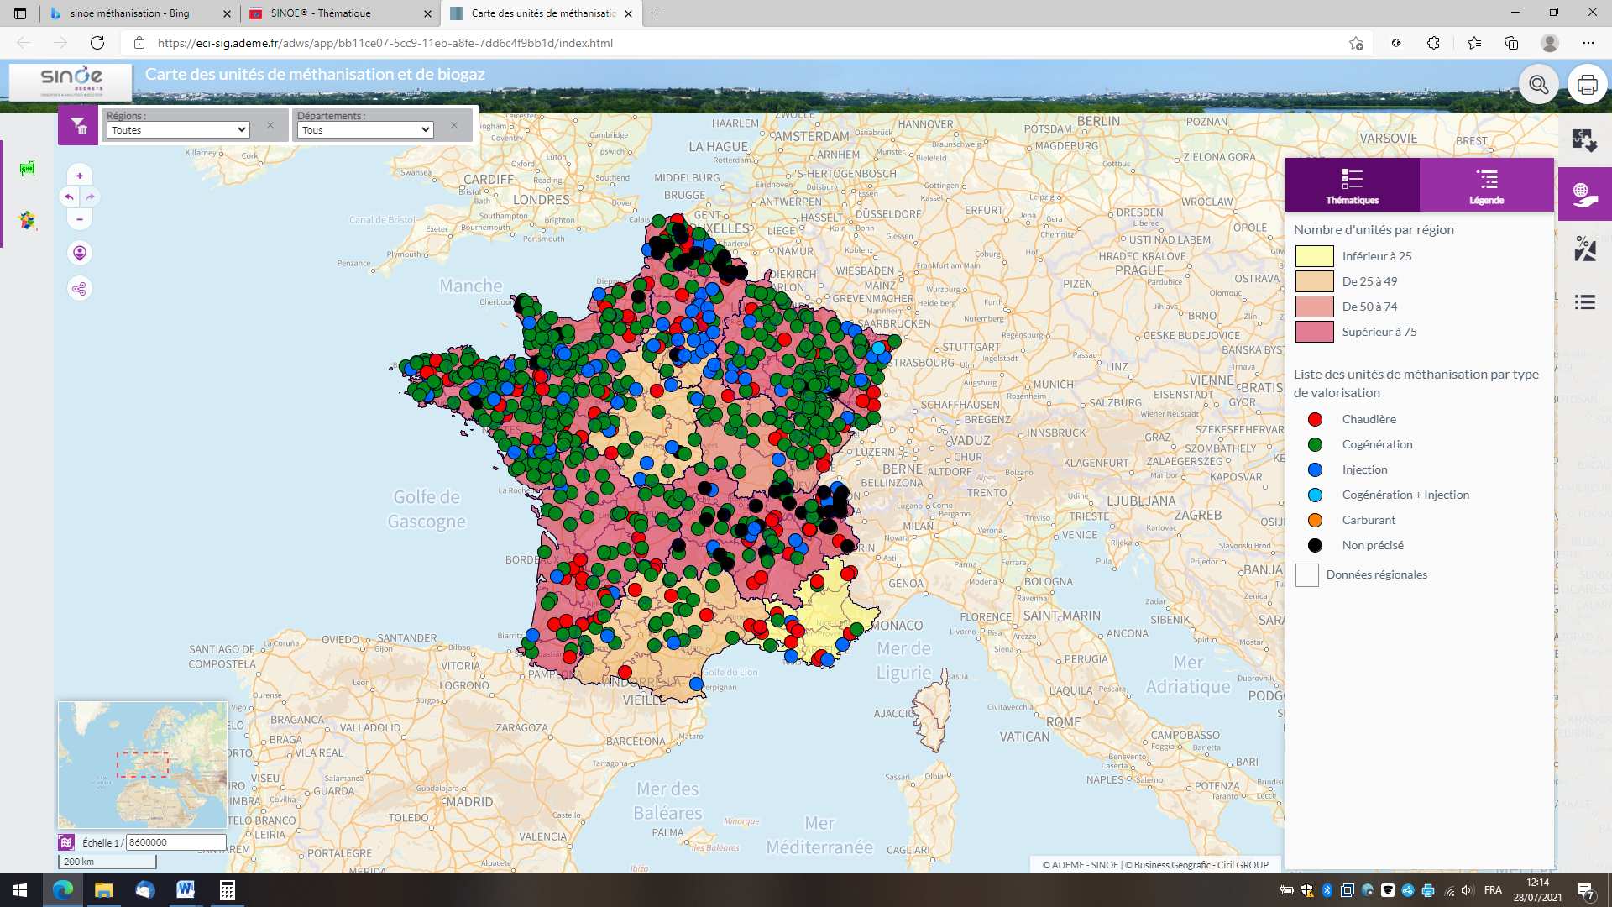Expand the Départements dropdown

[x=365, y=130]
